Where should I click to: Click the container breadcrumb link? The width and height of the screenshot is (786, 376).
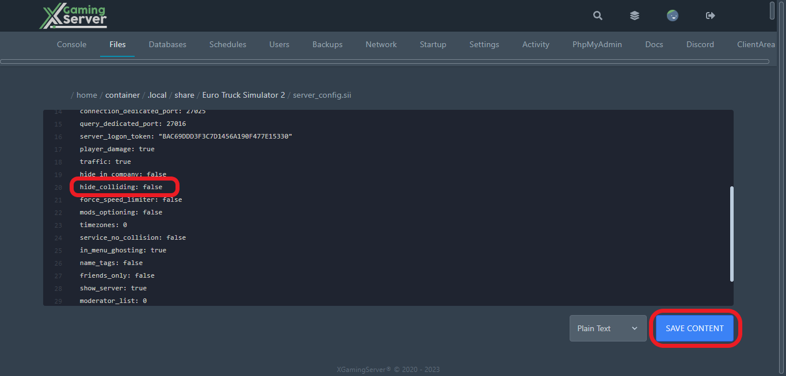coord(123,95)
